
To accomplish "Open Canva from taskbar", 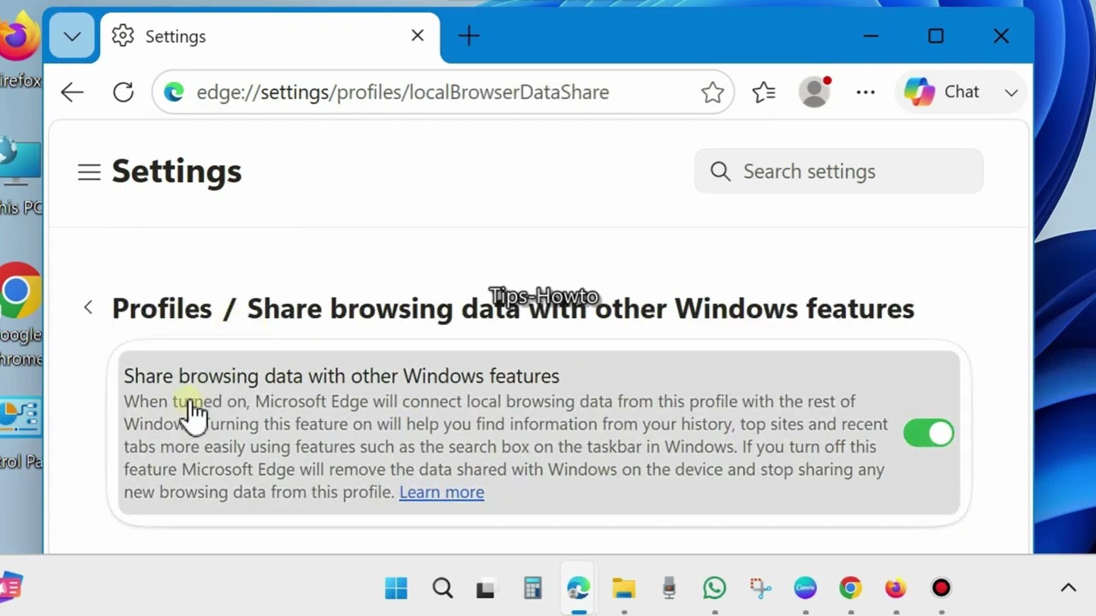I will tap(805, 588).
